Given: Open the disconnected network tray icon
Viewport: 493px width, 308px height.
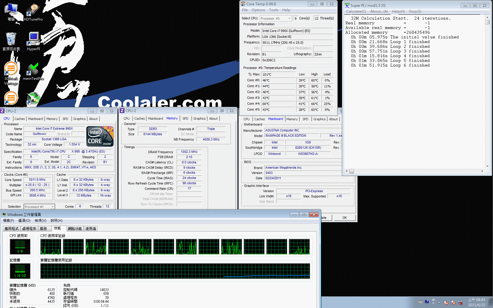Looking at the screenshot, I should (460, 302).
